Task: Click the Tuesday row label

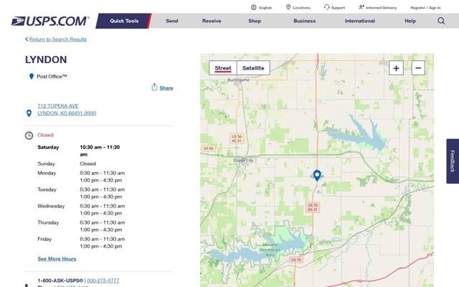Action: tap(47, 189)
